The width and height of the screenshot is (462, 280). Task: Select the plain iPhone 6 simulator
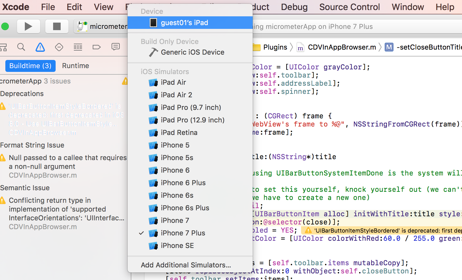[190, 170]
